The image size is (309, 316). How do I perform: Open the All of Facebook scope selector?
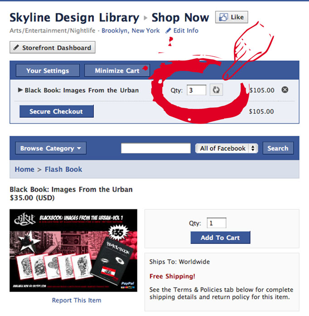click(227, 148)
